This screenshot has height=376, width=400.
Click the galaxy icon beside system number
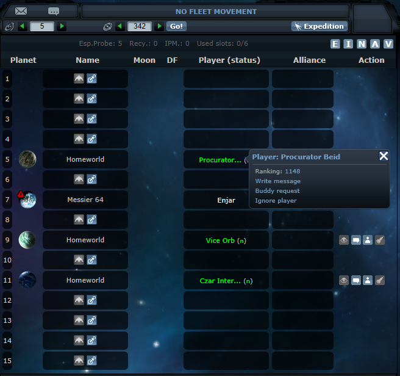(108, 26)
